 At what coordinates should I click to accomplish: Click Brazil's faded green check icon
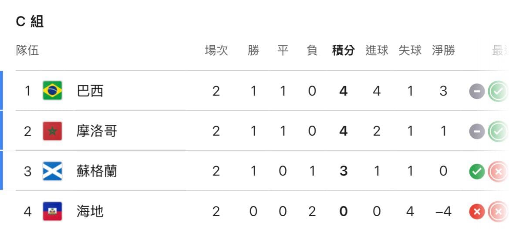tap(498, 91)
